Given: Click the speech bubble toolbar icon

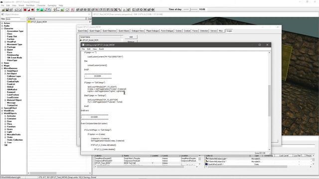Looking at the screenshot, I should pyautogui.click(x=67, y=9).
